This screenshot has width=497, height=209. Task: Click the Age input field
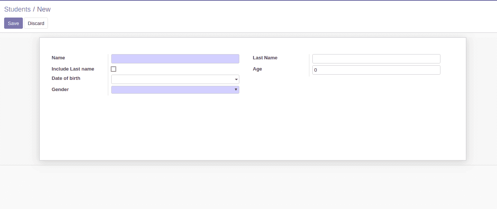376,70
